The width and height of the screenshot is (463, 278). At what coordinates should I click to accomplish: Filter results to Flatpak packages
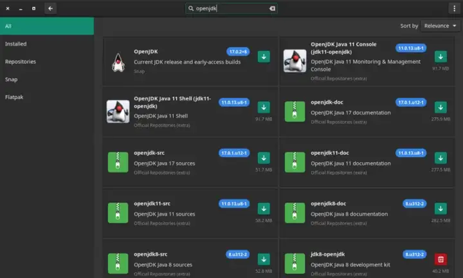point(47,97)
